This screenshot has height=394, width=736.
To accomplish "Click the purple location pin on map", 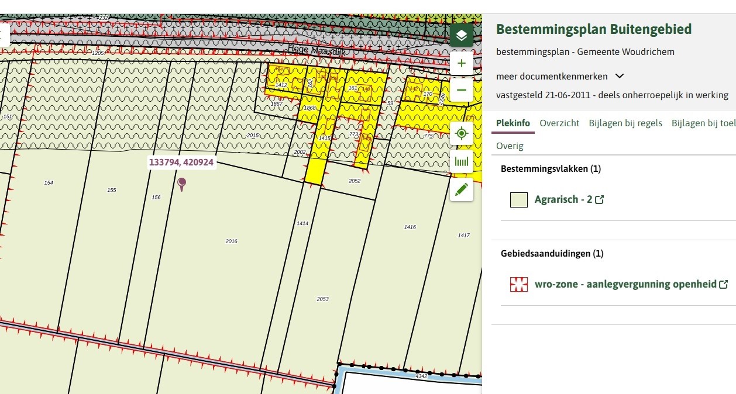I will tap(182, 184).
